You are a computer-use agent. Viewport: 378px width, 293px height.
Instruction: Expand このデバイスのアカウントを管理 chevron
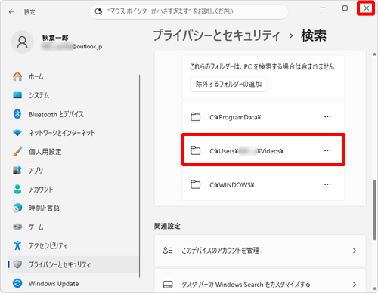[x=355, y=251]
